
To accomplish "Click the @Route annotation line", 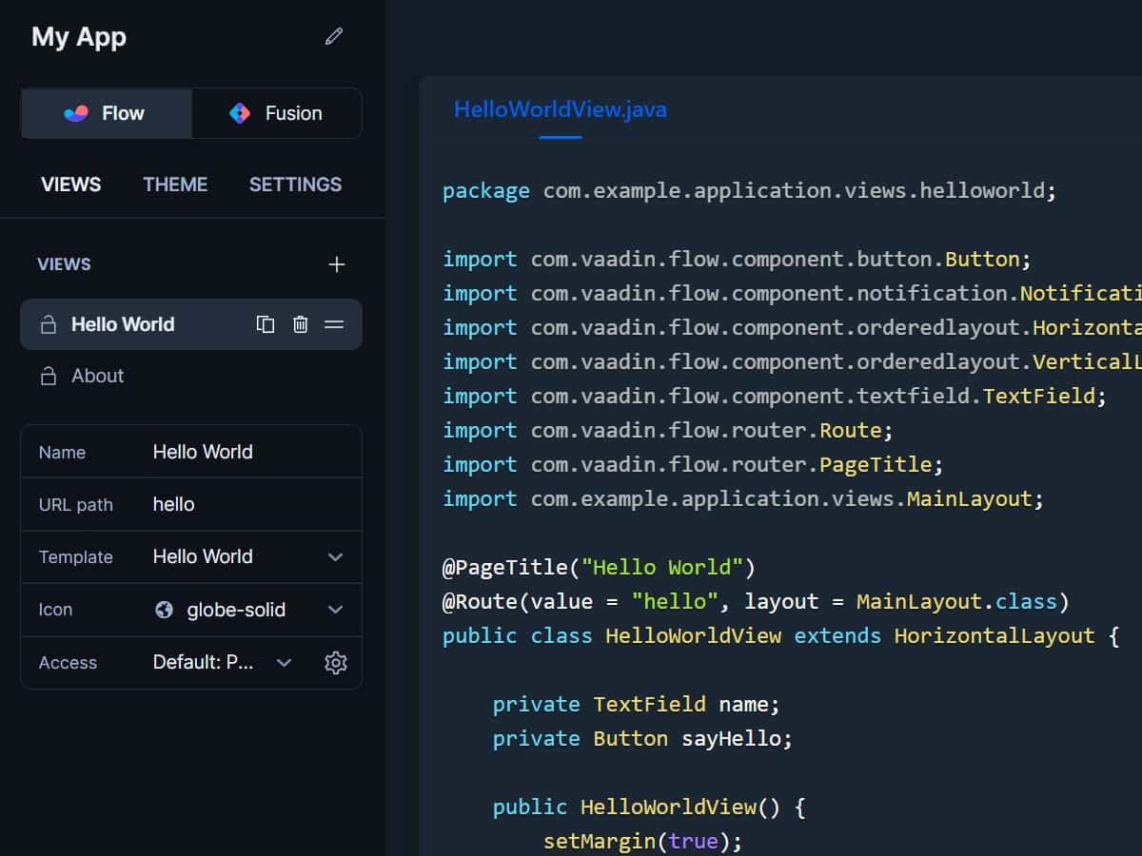I will point(757,602).
